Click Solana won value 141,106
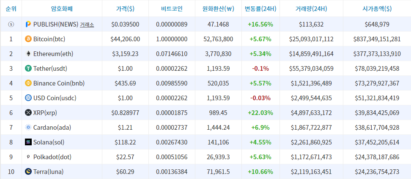This screenshot has height=179, width=411. tap(218, 142)
